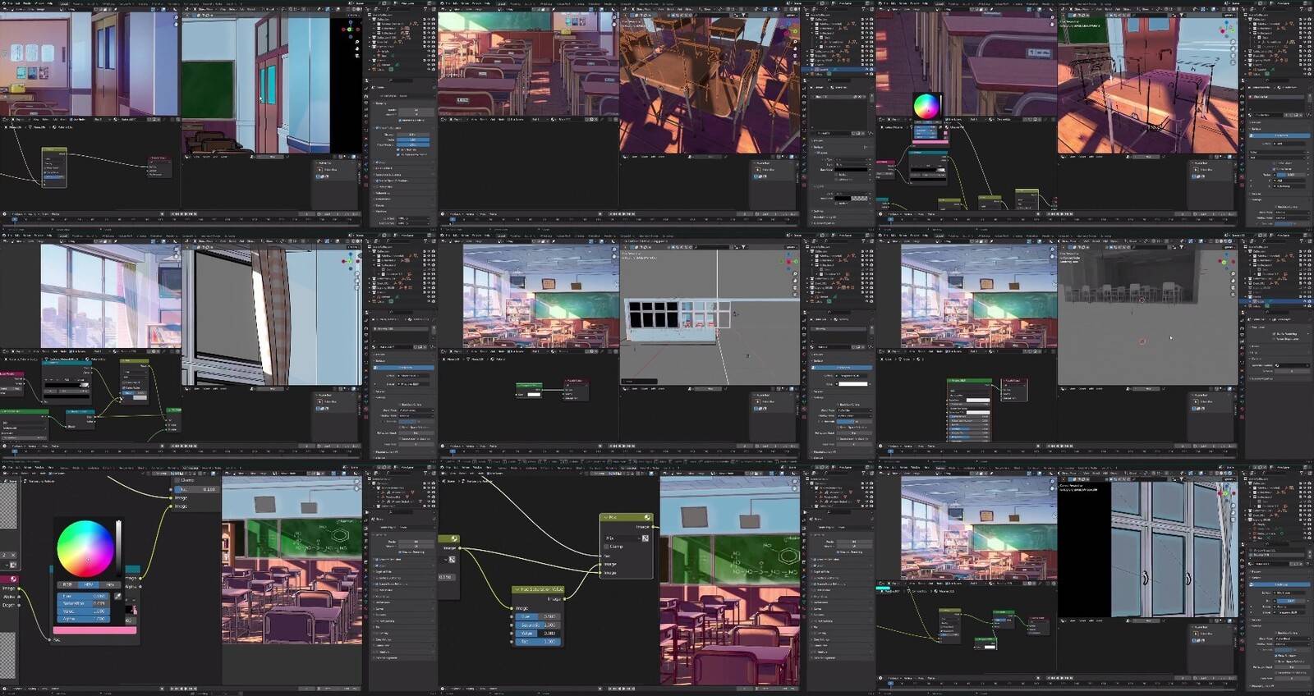The width and height of the screenshot is (1314, 696).
Task: Click the alpha icon beside the Mix dropdown
Action: (x=645, y=538)
